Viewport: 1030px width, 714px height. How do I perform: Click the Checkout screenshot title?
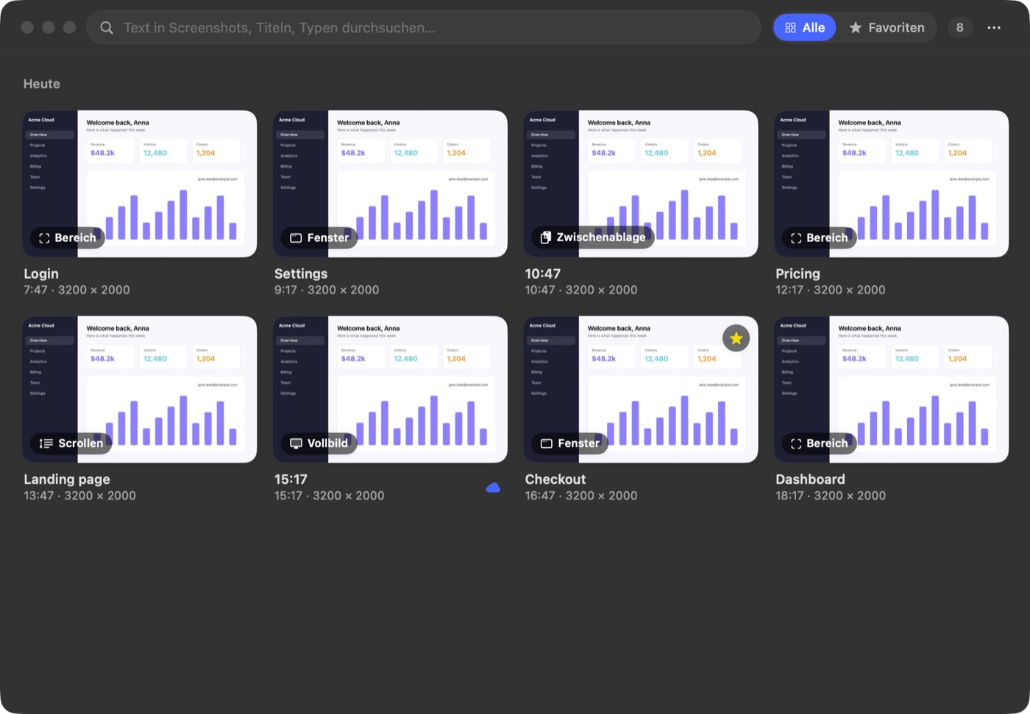pos(555,479)
